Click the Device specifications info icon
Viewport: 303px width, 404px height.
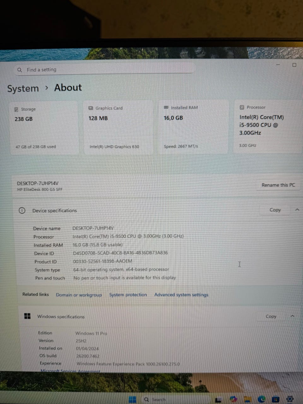[x=22, y=211]
